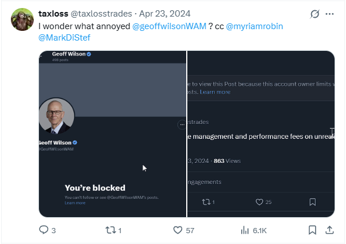Open the @taxlosstrades handle link
Viewport: 346px width, 244px height.
pos(98,13)
